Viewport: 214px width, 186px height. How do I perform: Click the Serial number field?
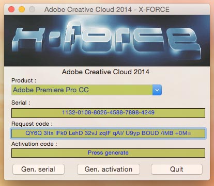(108, 113)
